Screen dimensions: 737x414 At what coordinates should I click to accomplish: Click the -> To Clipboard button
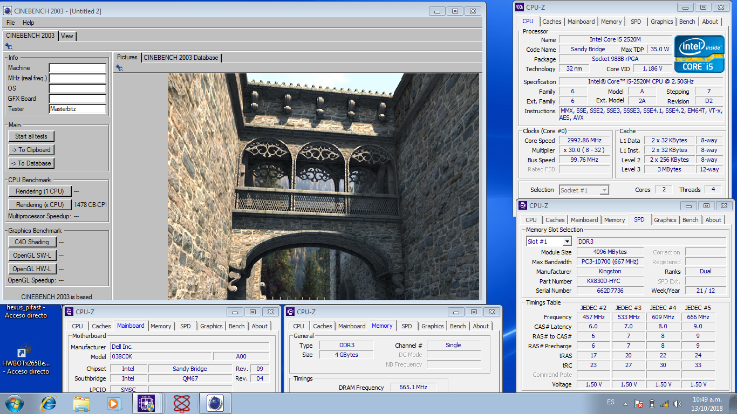[x=31, y=150]
